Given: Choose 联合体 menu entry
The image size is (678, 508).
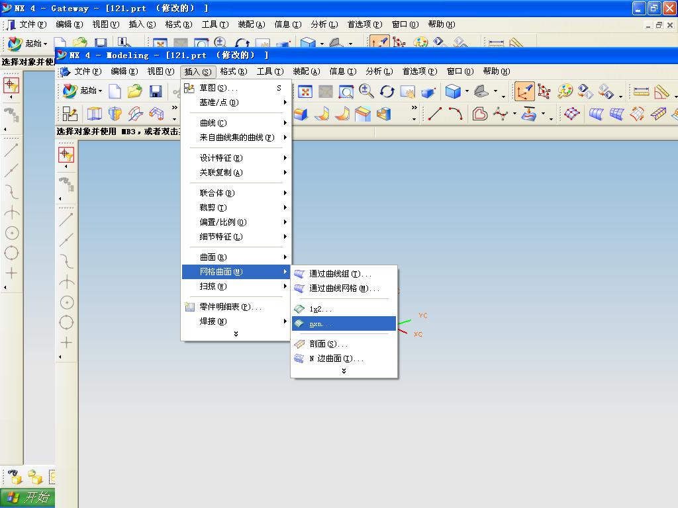Looking at the screenshot, I should click(x=236, y=193).
